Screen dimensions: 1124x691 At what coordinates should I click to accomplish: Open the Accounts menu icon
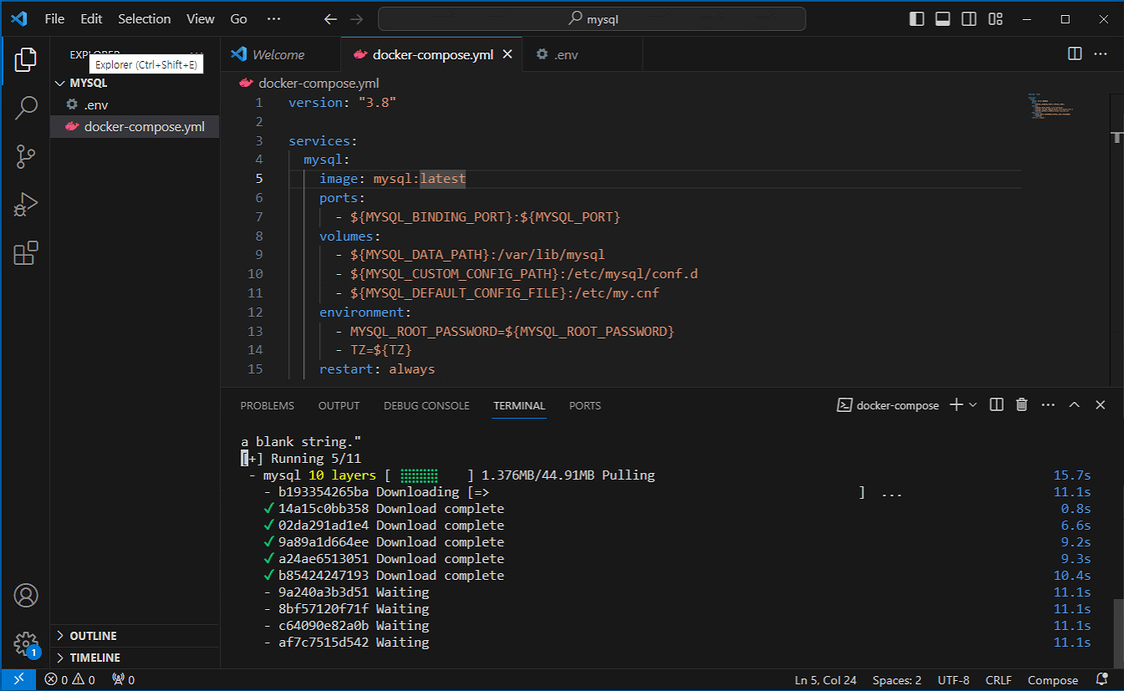tap(26, 596)
